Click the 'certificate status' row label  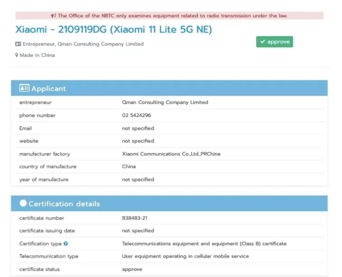click(x=39, y=269)
